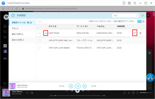This screenshot has width=155, height=99.
Task: Close the conversion history dialog
Action: click(x=143, y=16)
